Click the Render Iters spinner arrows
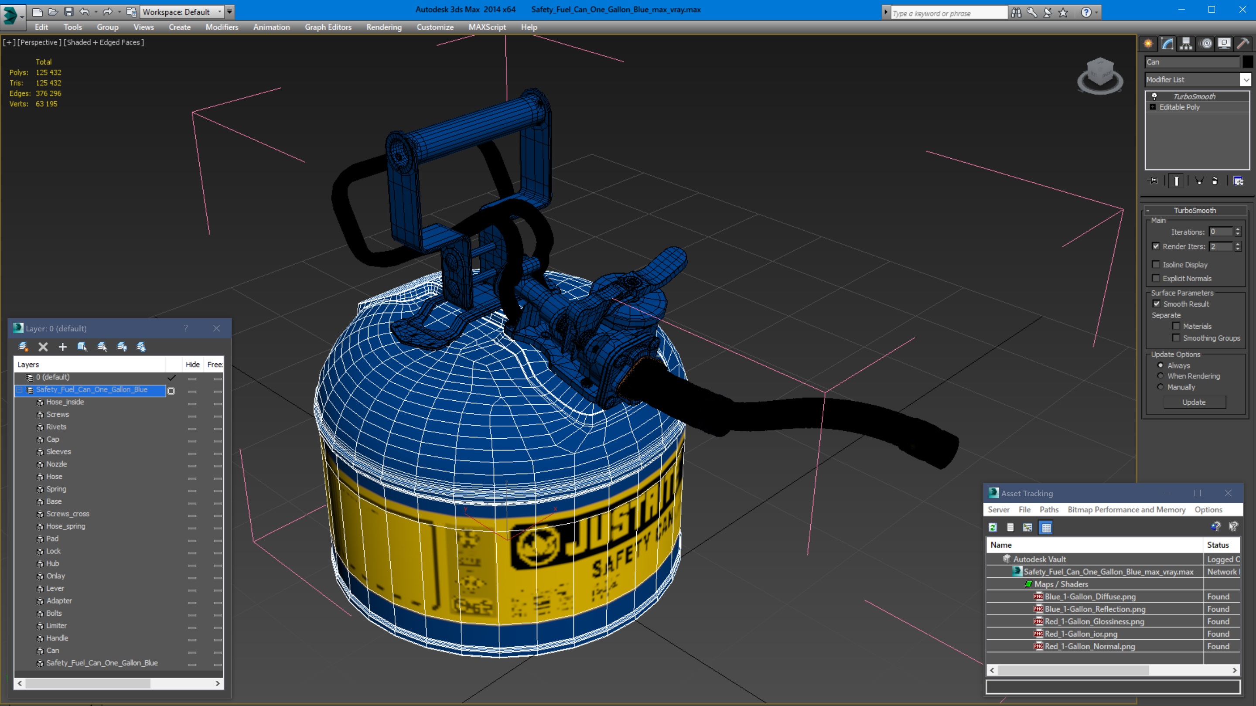 tap(1238, 246)
